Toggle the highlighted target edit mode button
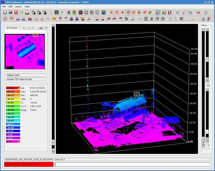215x171 pixels. (128, 13)
